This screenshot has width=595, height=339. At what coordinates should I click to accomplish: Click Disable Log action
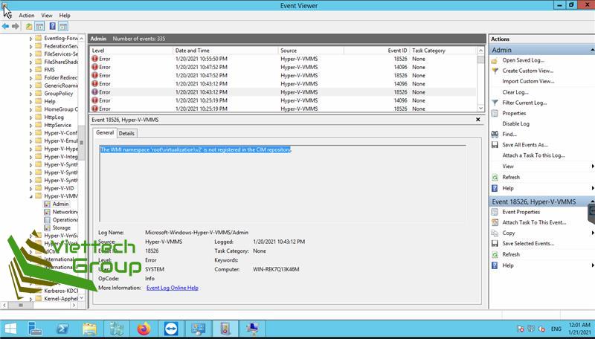click(x=515, y=123)
